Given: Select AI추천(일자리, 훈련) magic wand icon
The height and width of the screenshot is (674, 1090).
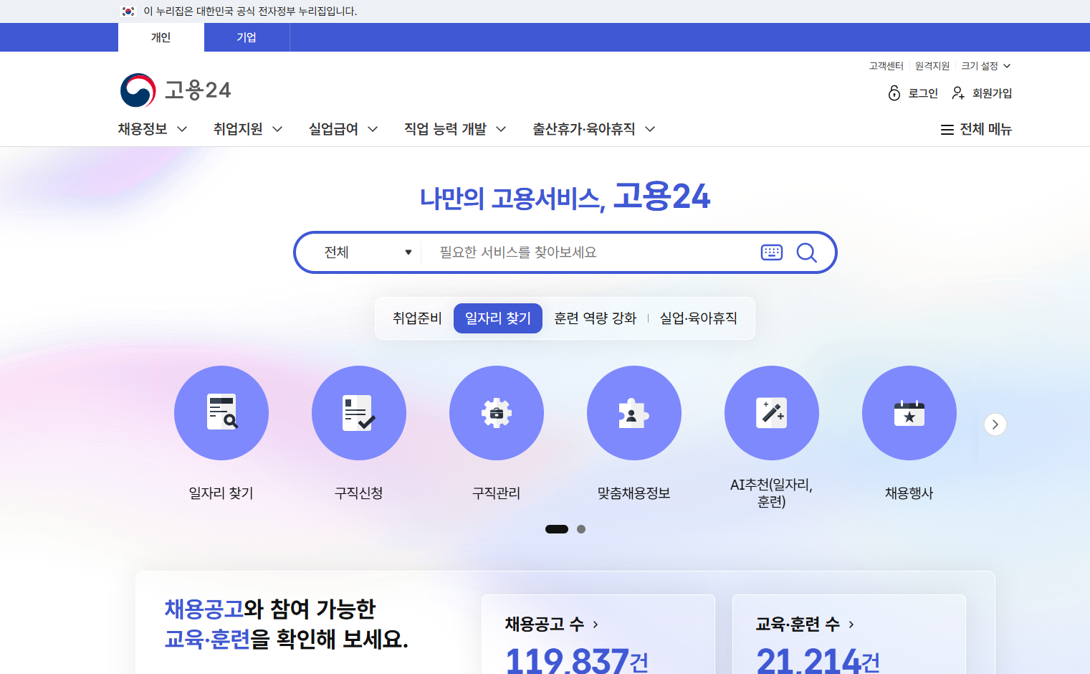Looking at the screenshot, I should [771, 413].
